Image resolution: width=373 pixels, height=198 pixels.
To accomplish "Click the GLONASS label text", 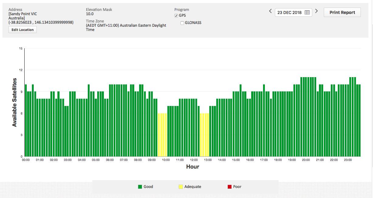I will 193,23.
